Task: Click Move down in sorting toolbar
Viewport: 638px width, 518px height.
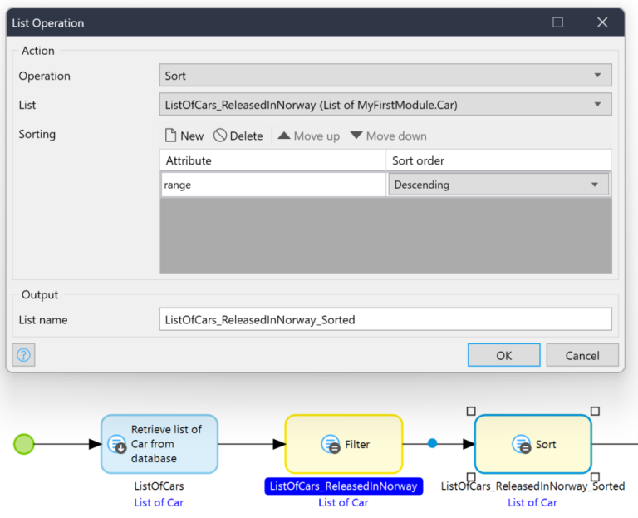Action: click(x=389, y=136)
